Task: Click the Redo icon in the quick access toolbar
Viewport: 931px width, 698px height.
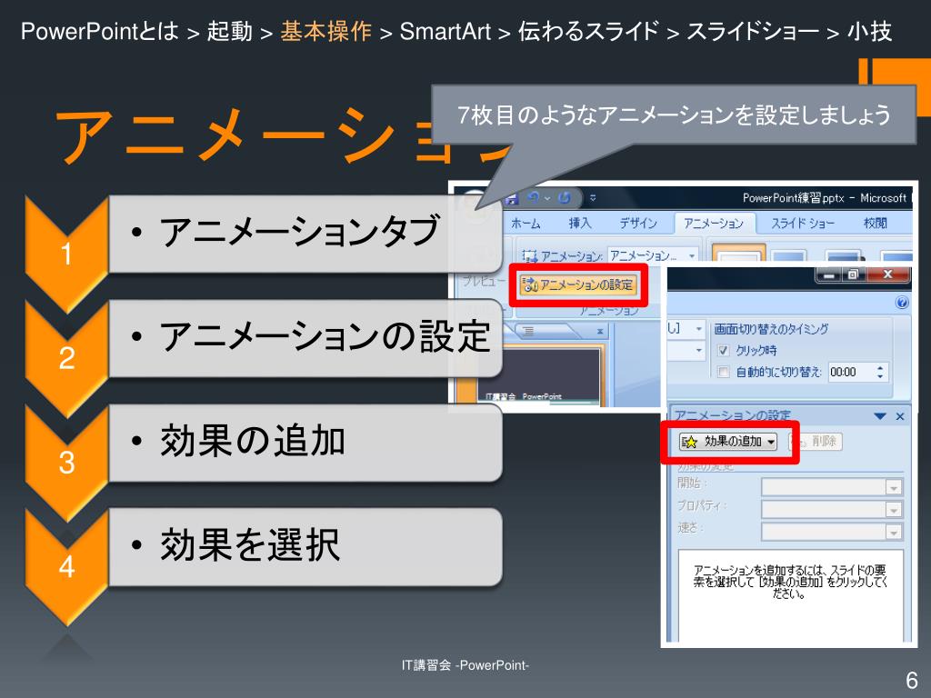Action: pos(564,197)
